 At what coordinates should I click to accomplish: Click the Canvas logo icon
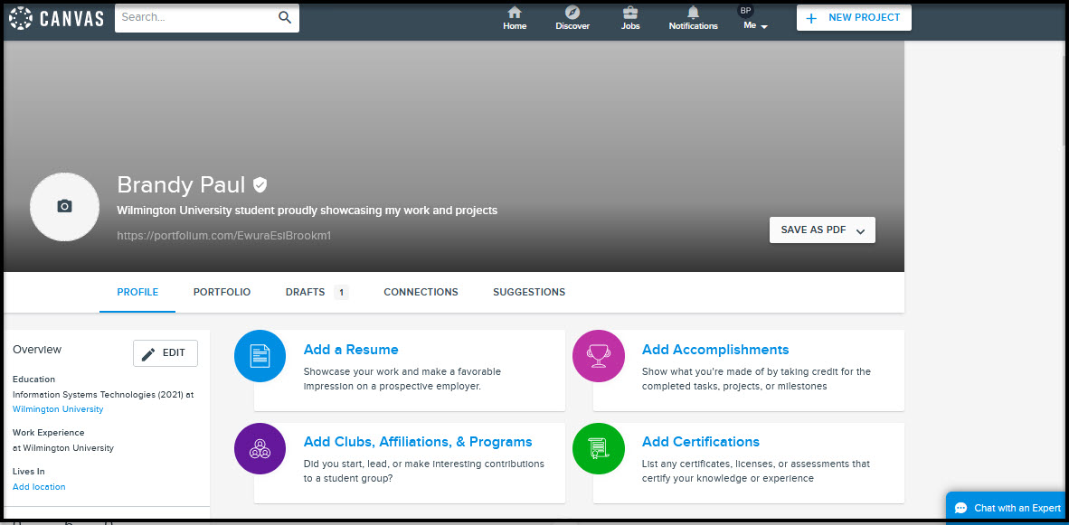[x=21, y=18]
